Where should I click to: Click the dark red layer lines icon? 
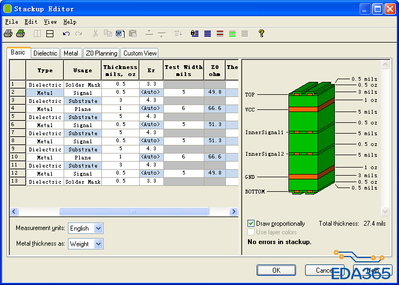tap(220, 33)
